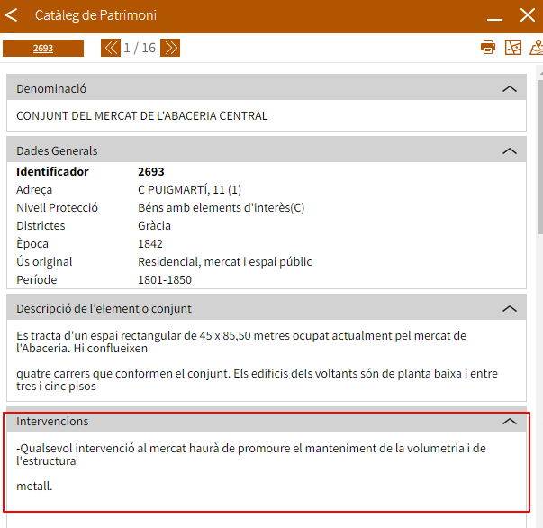Go back with the header arrow

12,15
